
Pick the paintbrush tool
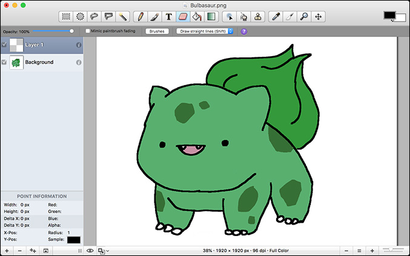[155, 17]
